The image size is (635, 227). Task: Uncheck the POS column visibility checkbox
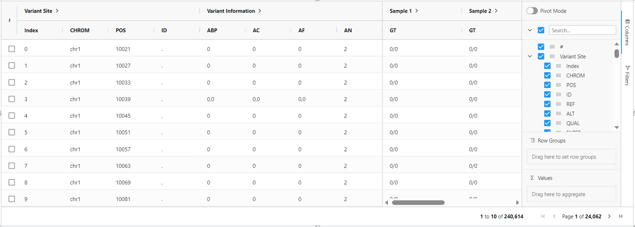[x=547, y=85]
